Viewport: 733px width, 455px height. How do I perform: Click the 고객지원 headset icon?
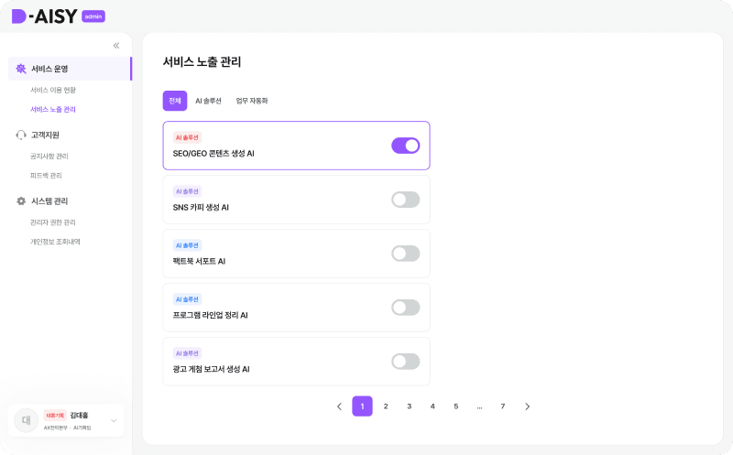point(21,135)
